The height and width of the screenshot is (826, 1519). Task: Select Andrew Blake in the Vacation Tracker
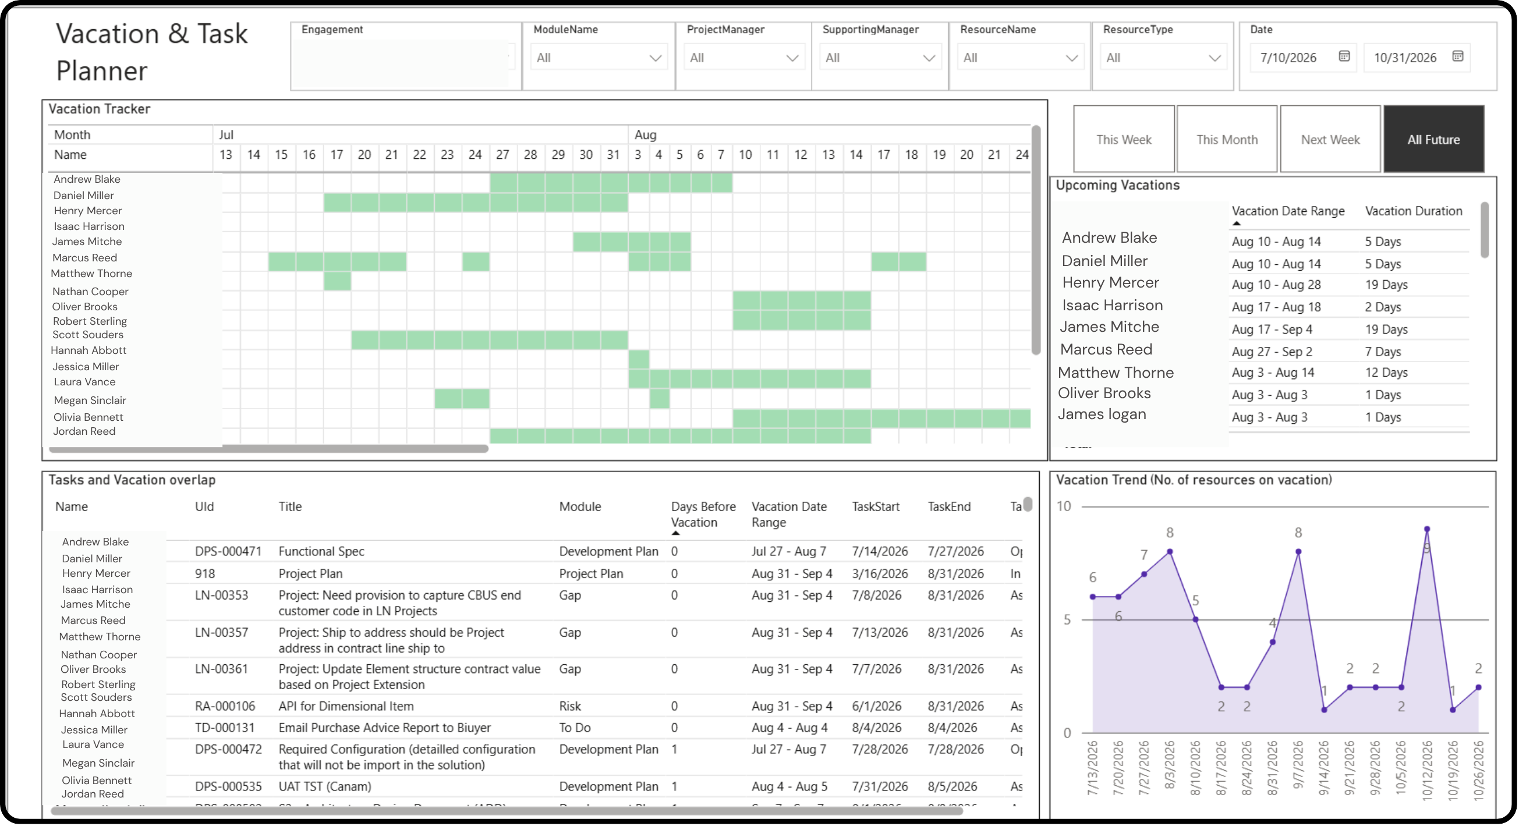[87, 179]
